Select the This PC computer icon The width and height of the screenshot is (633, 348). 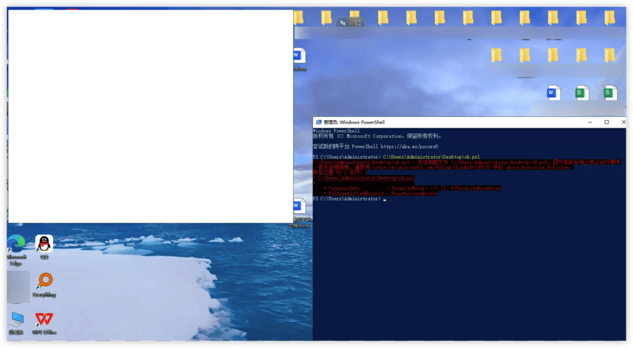pos(16,323)
